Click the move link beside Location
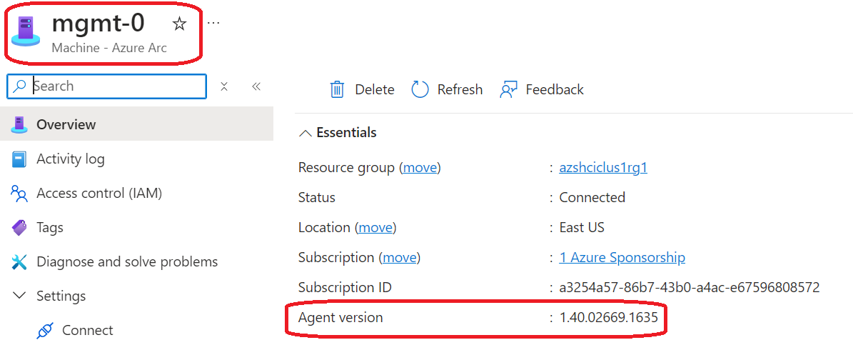853x350 pixels. pos(375,227)
